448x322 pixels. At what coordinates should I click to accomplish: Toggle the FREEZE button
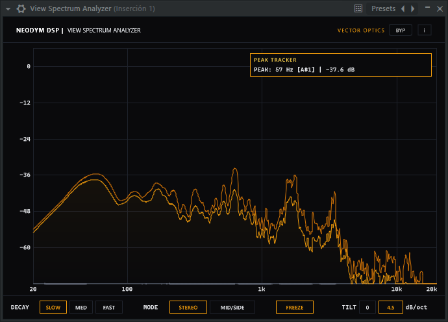295,308
